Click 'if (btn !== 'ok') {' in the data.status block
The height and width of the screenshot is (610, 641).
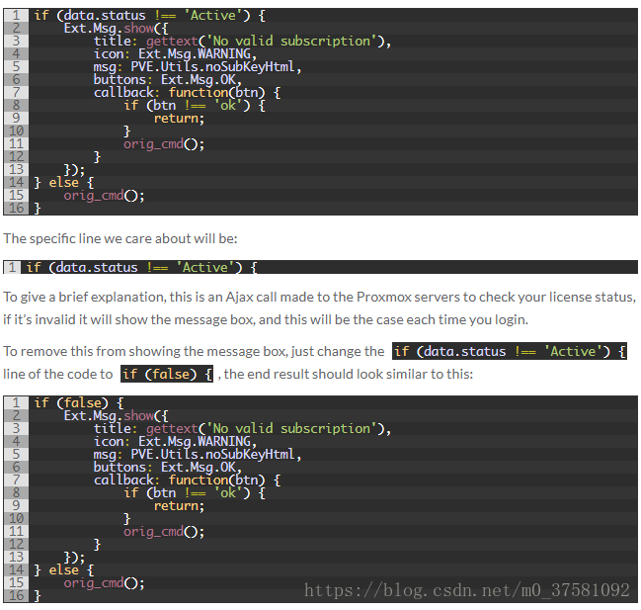point(195,105)
